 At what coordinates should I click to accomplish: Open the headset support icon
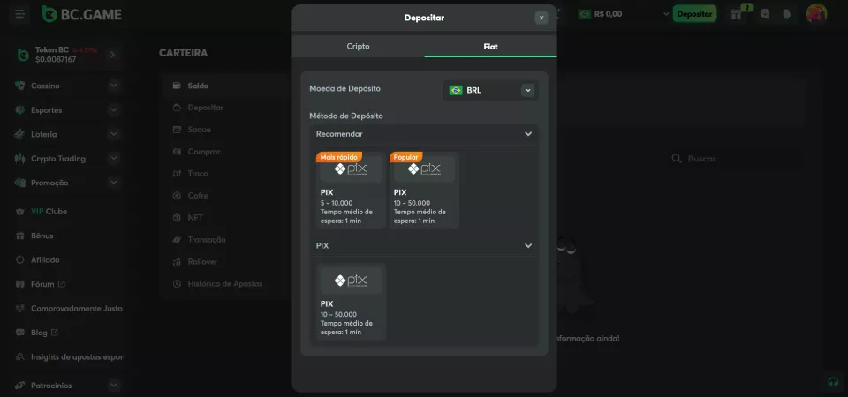[x=832, y=382]
